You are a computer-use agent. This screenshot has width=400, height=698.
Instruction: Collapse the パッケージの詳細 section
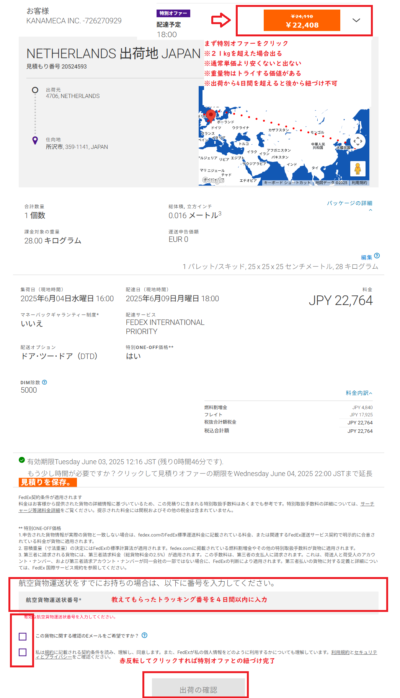pyautogui.click(x=349, y=203)
